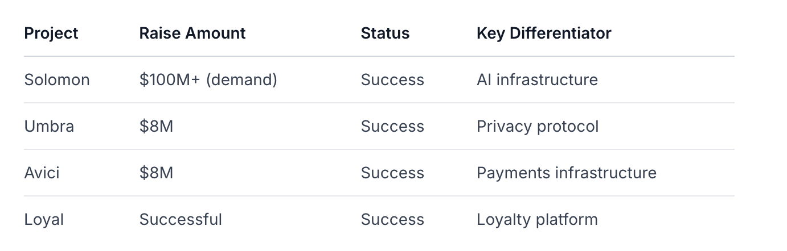Click the Key Differentiator column header

point(544,34)
